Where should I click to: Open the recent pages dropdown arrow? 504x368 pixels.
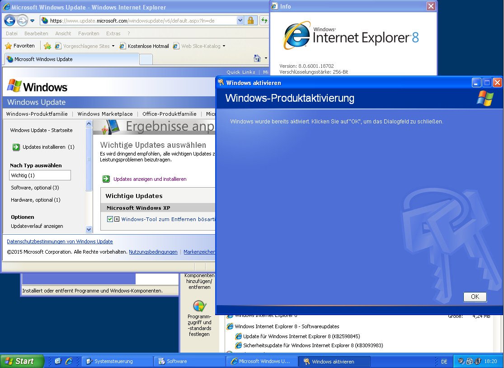coord(32,21)
